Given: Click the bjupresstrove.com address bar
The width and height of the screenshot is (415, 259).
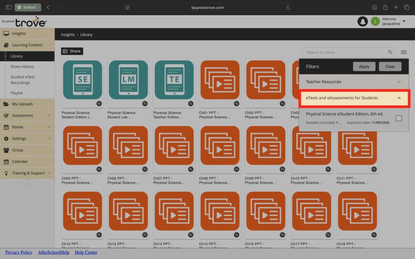Looking at the screenshot, I should tap(207, 7).
